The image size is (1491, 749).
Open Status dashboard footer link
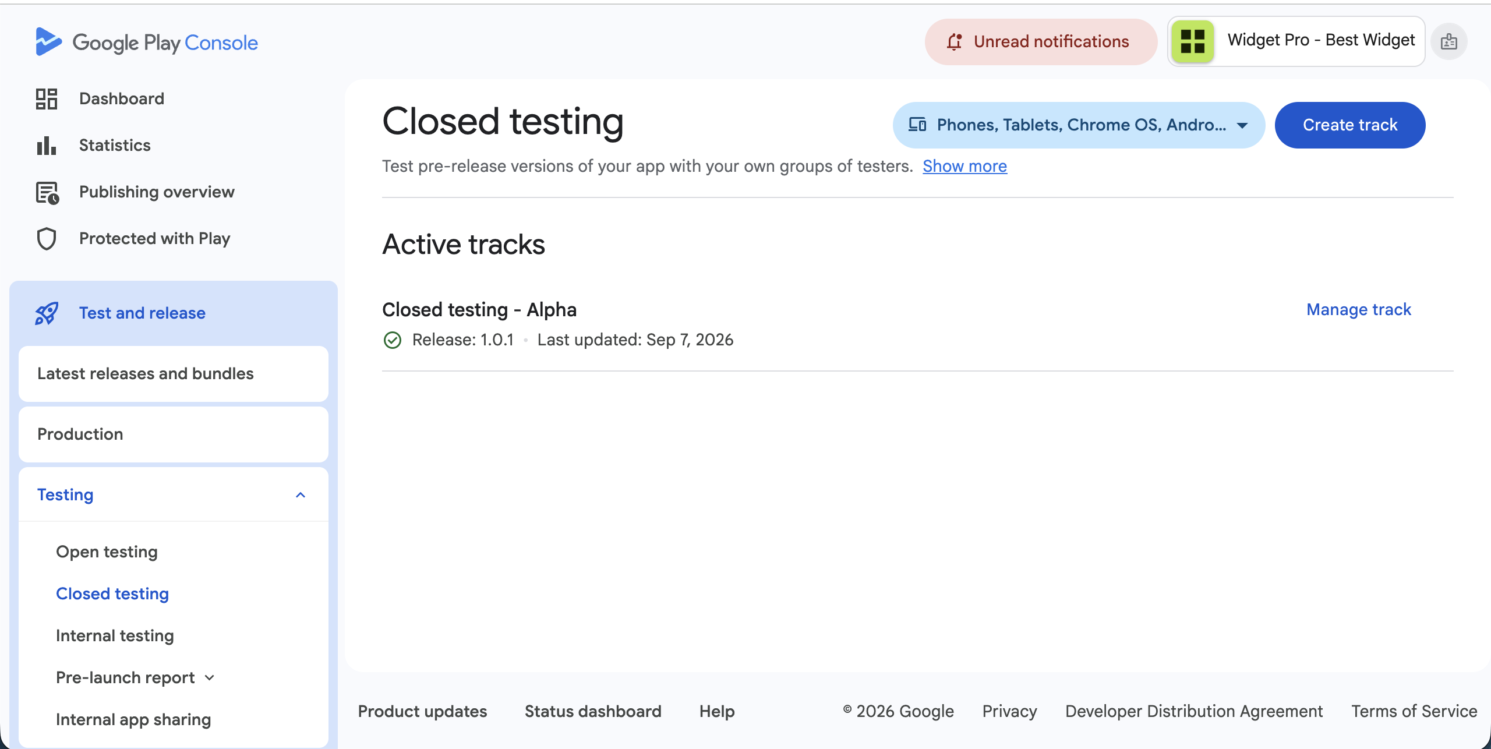tap(593, 712)
